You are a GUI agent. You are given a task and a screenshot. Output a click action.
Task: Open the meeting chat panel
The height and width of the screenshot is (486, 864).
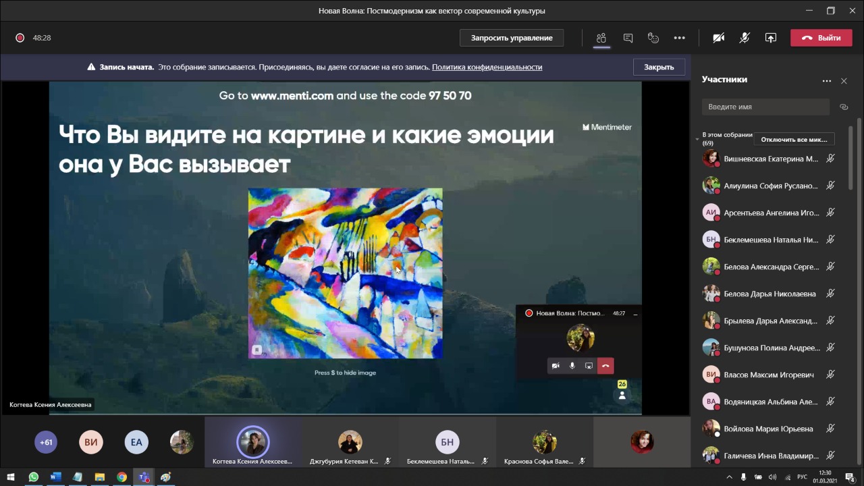click(628, 38)
